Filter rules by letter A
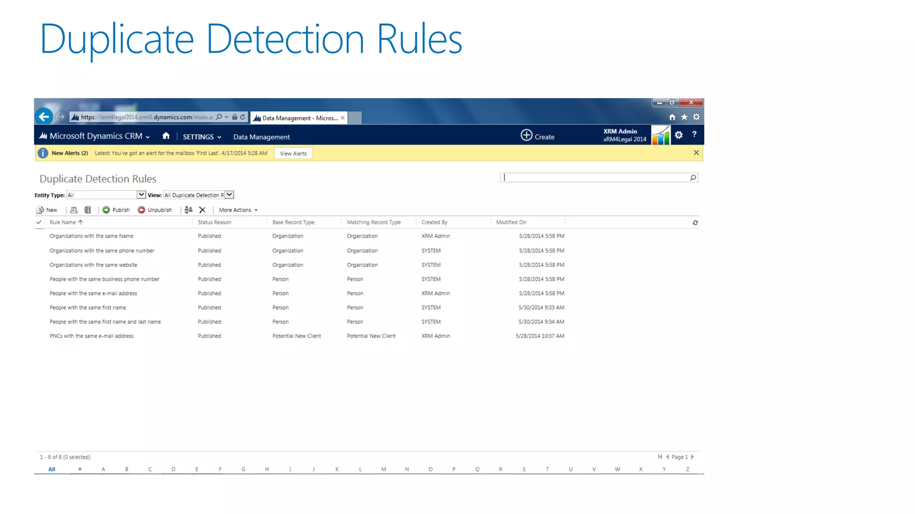915x514 pixels. pos(103,469)
